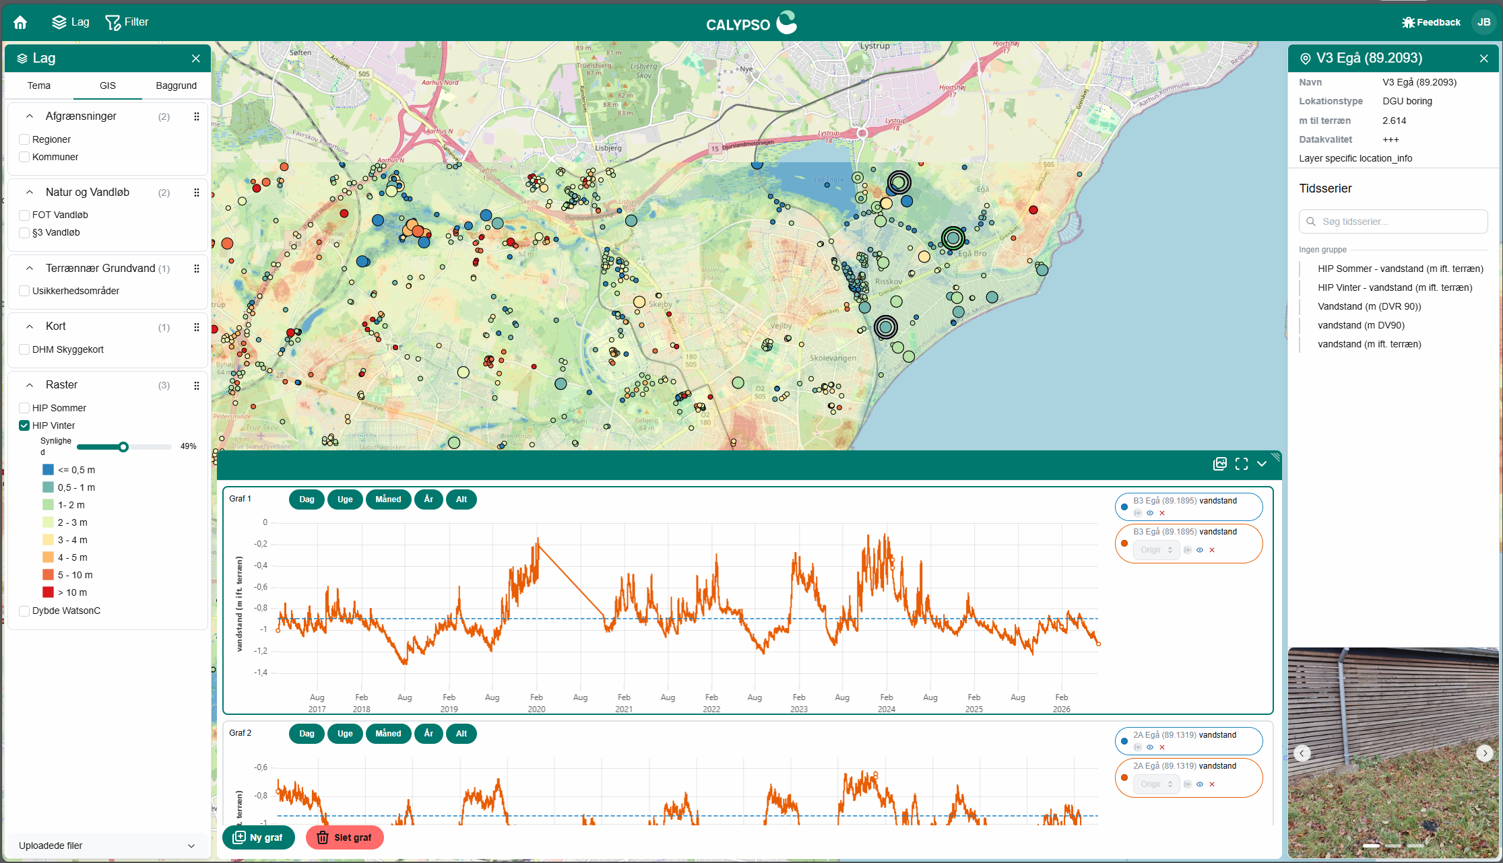Show previous location photo
This screenshot has height=863, width=1503.
coord(1302,753)
